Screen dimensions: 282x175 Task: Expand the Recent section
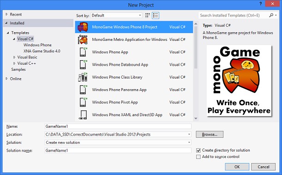pyautogui.click(x=6, y=14)
